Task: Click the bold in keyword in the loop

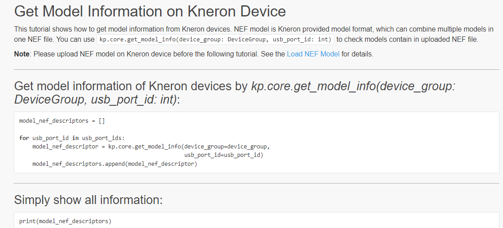Action: coord(76,138)
